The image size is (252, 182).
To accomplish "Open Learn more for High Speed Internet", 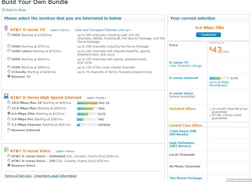I will [x=96, y=98].
